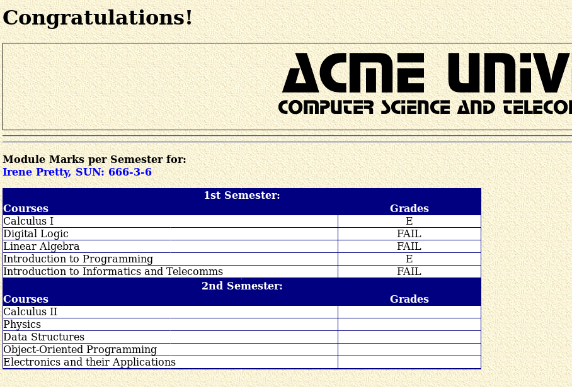
Task: Click the Object-Oriented Programming course
Action: (x=80, y=350)
